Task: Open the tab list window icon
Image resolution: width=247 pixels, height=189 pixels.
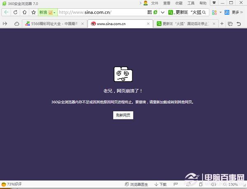Action: 230,24
